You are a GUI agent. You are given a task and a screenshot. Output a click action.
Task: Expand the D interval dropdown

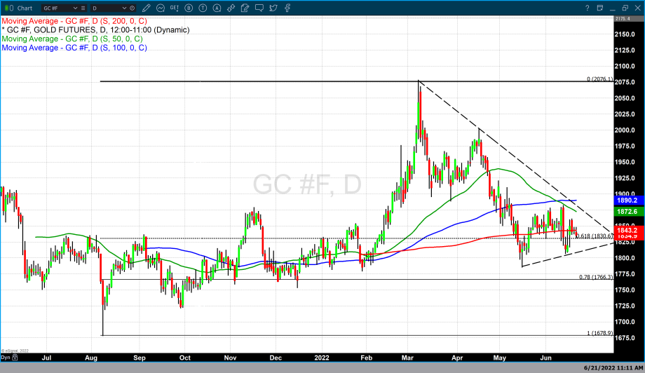coord(122,8)
